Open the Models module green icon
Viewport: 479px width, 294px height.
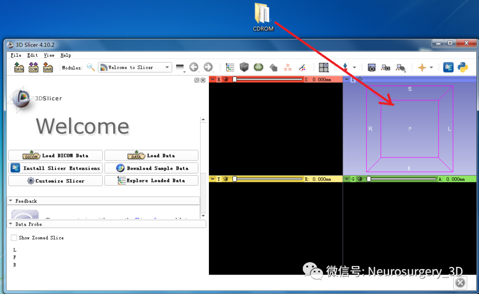259,67
